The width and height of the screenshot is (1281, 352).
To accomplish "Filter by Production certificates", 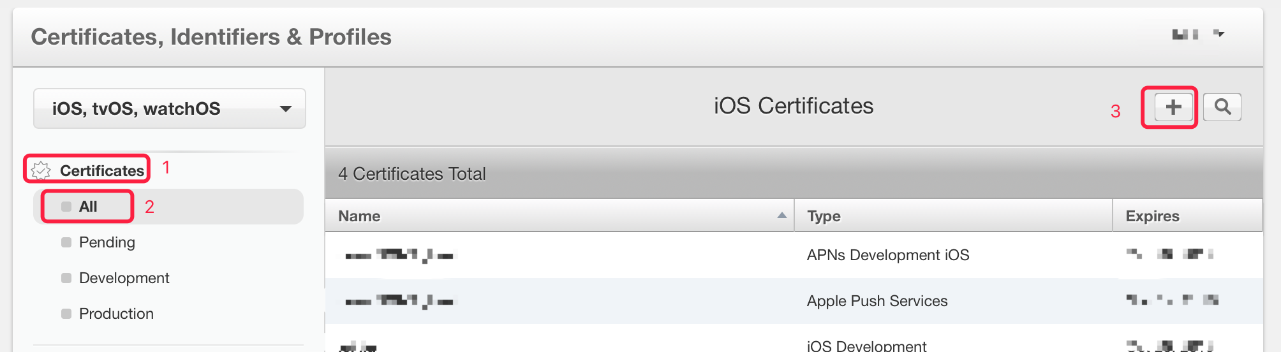I will pos(116,314).
